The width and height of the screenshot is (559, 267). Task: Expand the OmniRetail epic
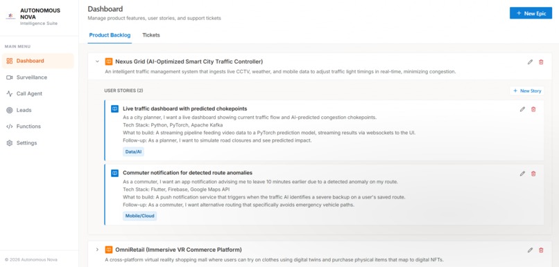97,250
